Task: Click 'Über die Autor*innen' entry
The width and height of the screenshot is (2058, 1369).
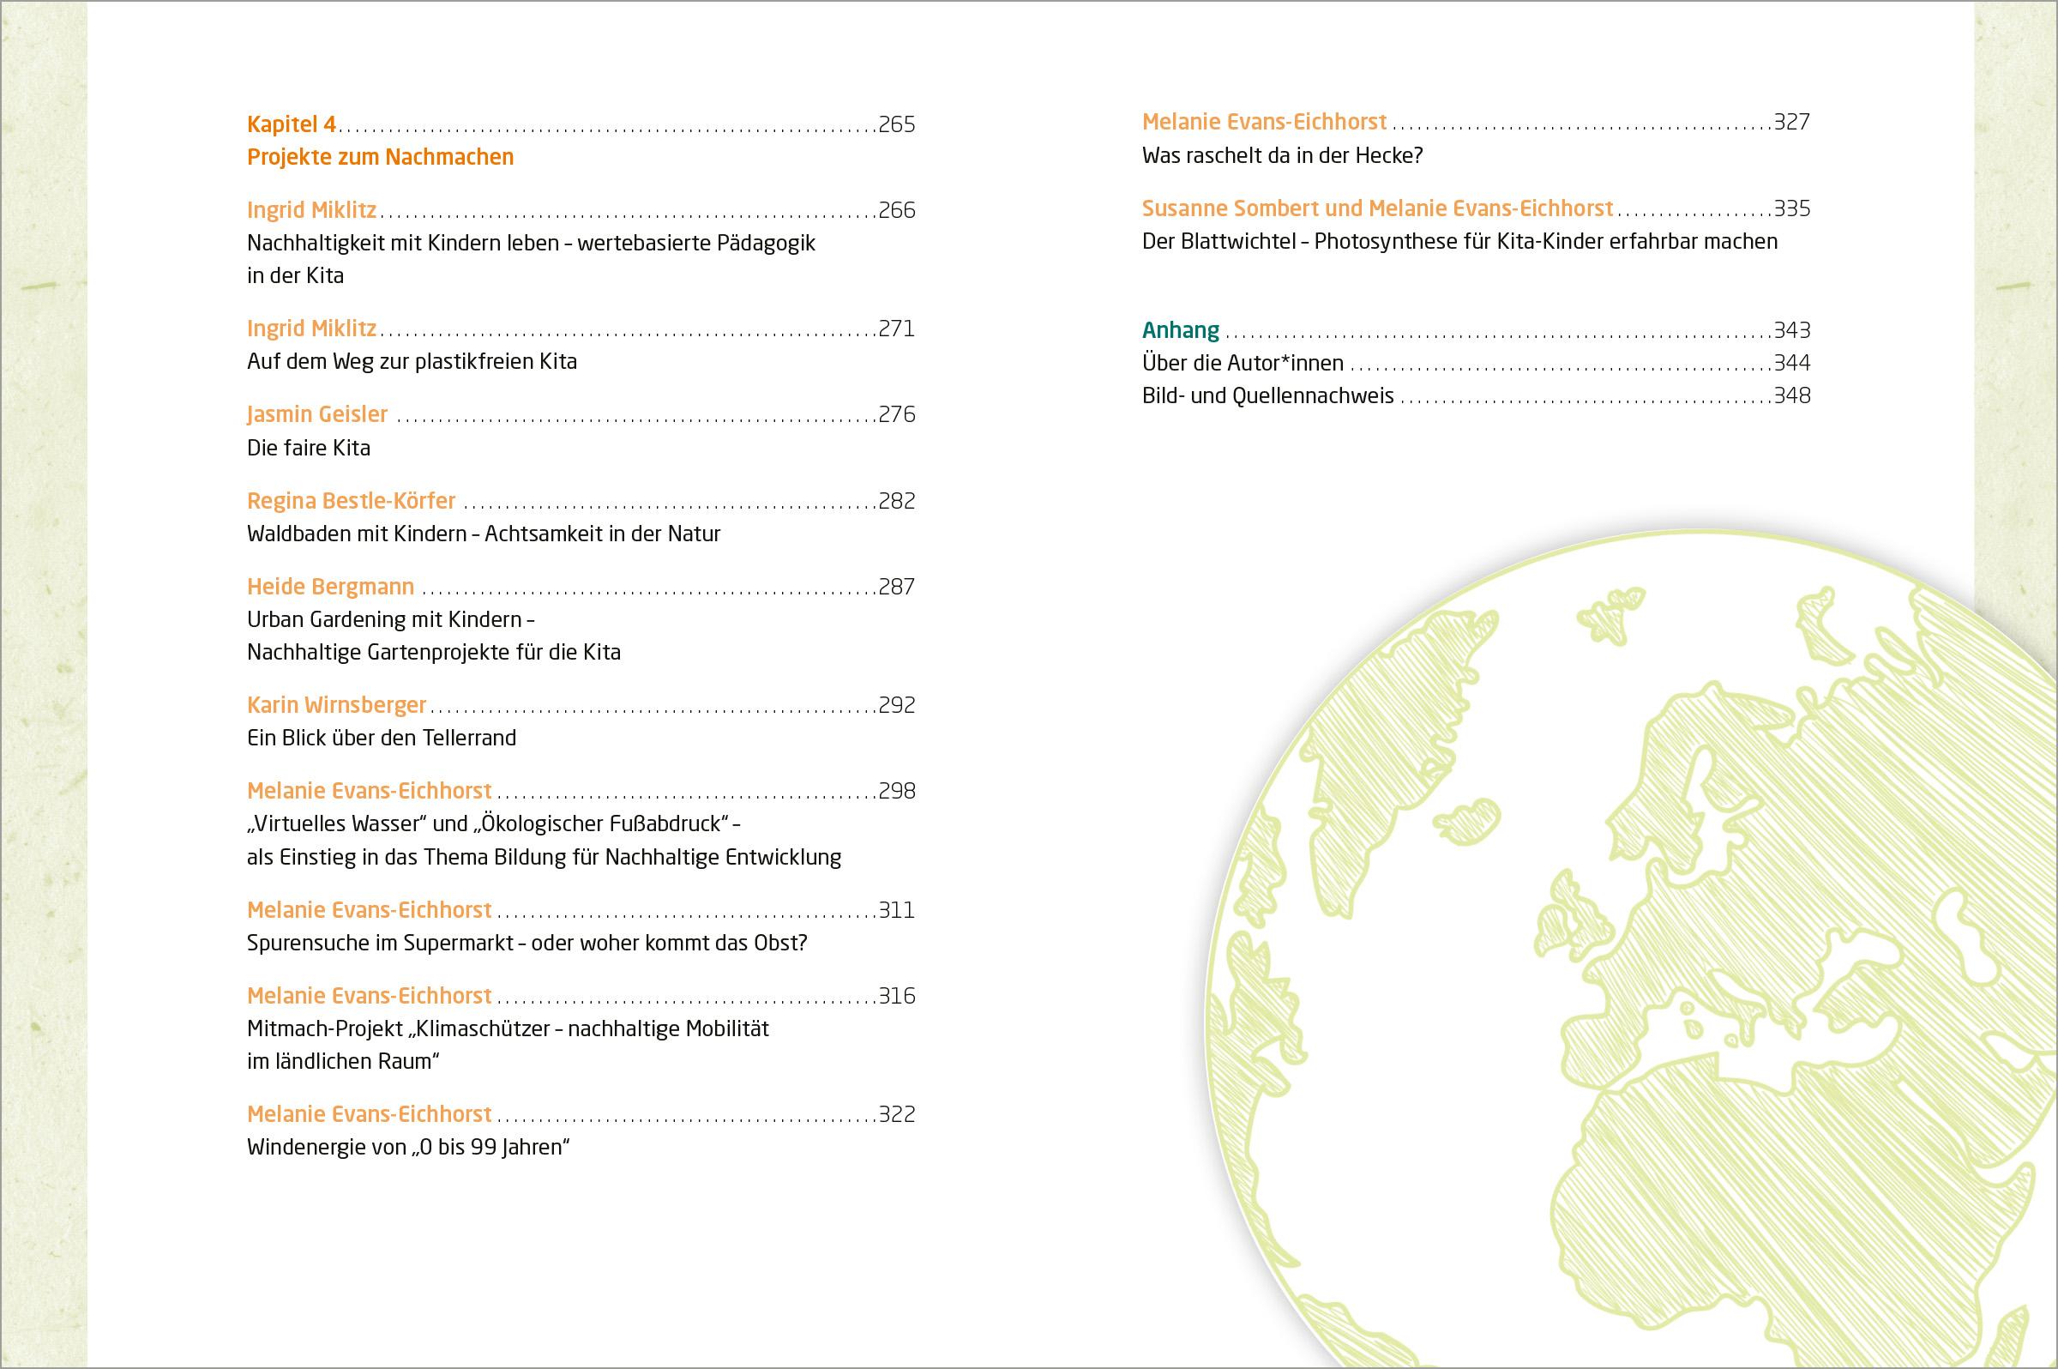Action: [1243, 363]
